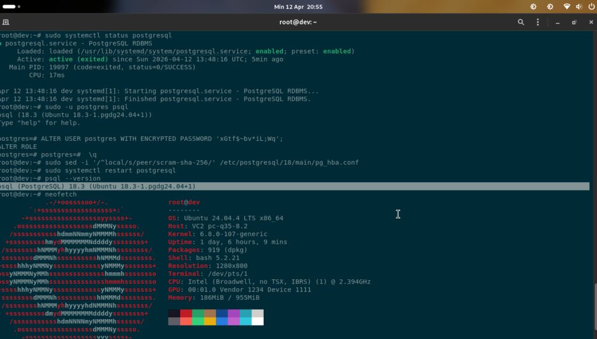Image resolution: width=597 pixels, height=339 pixels.
Task: Open the power menu icon
Action: [591, 6]
